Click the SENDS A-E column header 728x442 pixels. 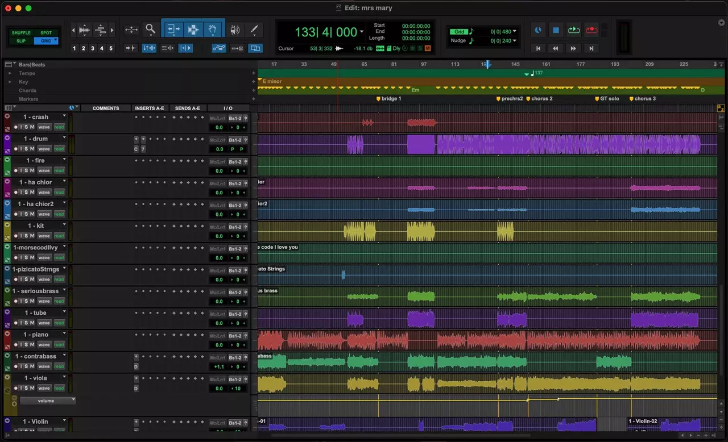187,108
